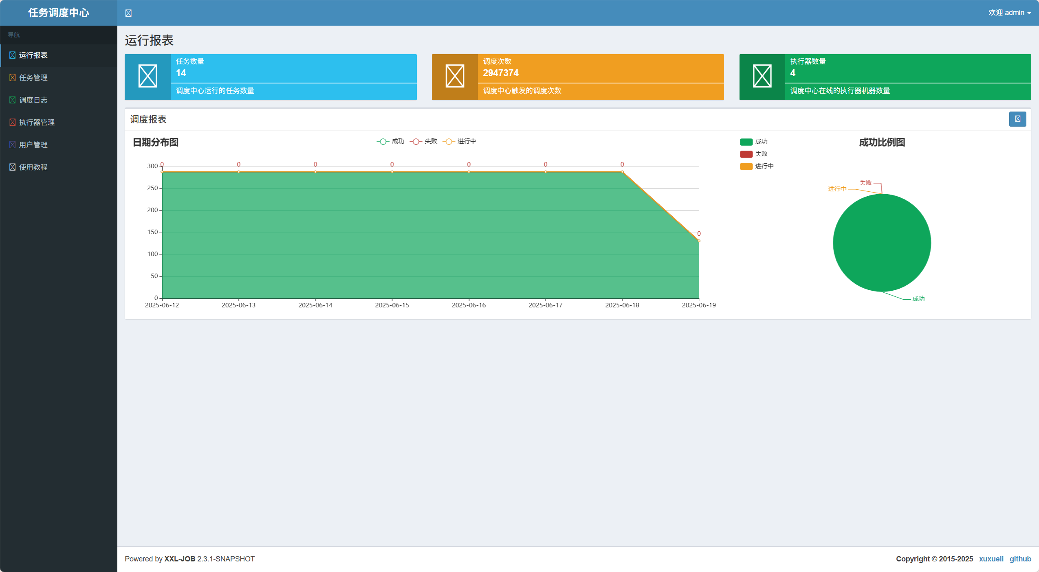Click the green 调度日志 sidebar icon
Screen dimensions: 1039x572
coord(12,100)
